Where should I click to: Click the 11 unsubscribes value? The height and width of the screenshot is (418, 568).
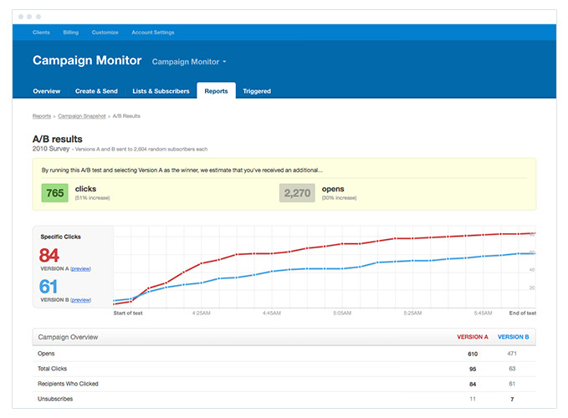coord(473,399)
